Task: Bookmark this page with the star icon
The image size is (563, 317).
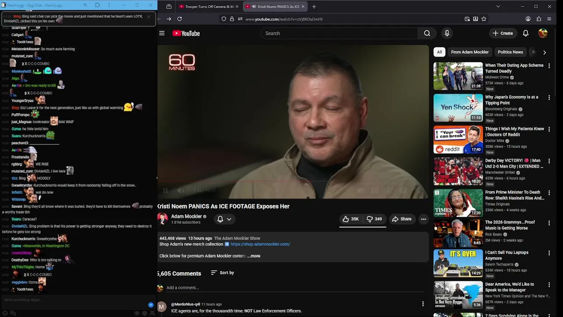Action: coord(484,19)
